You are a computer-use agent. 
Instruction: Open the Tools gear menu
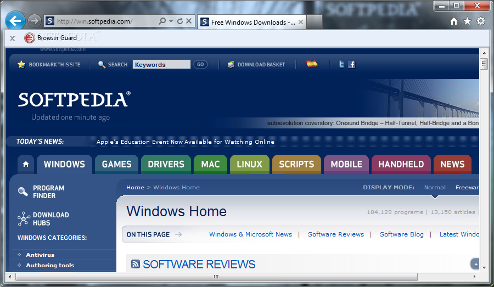481,21
